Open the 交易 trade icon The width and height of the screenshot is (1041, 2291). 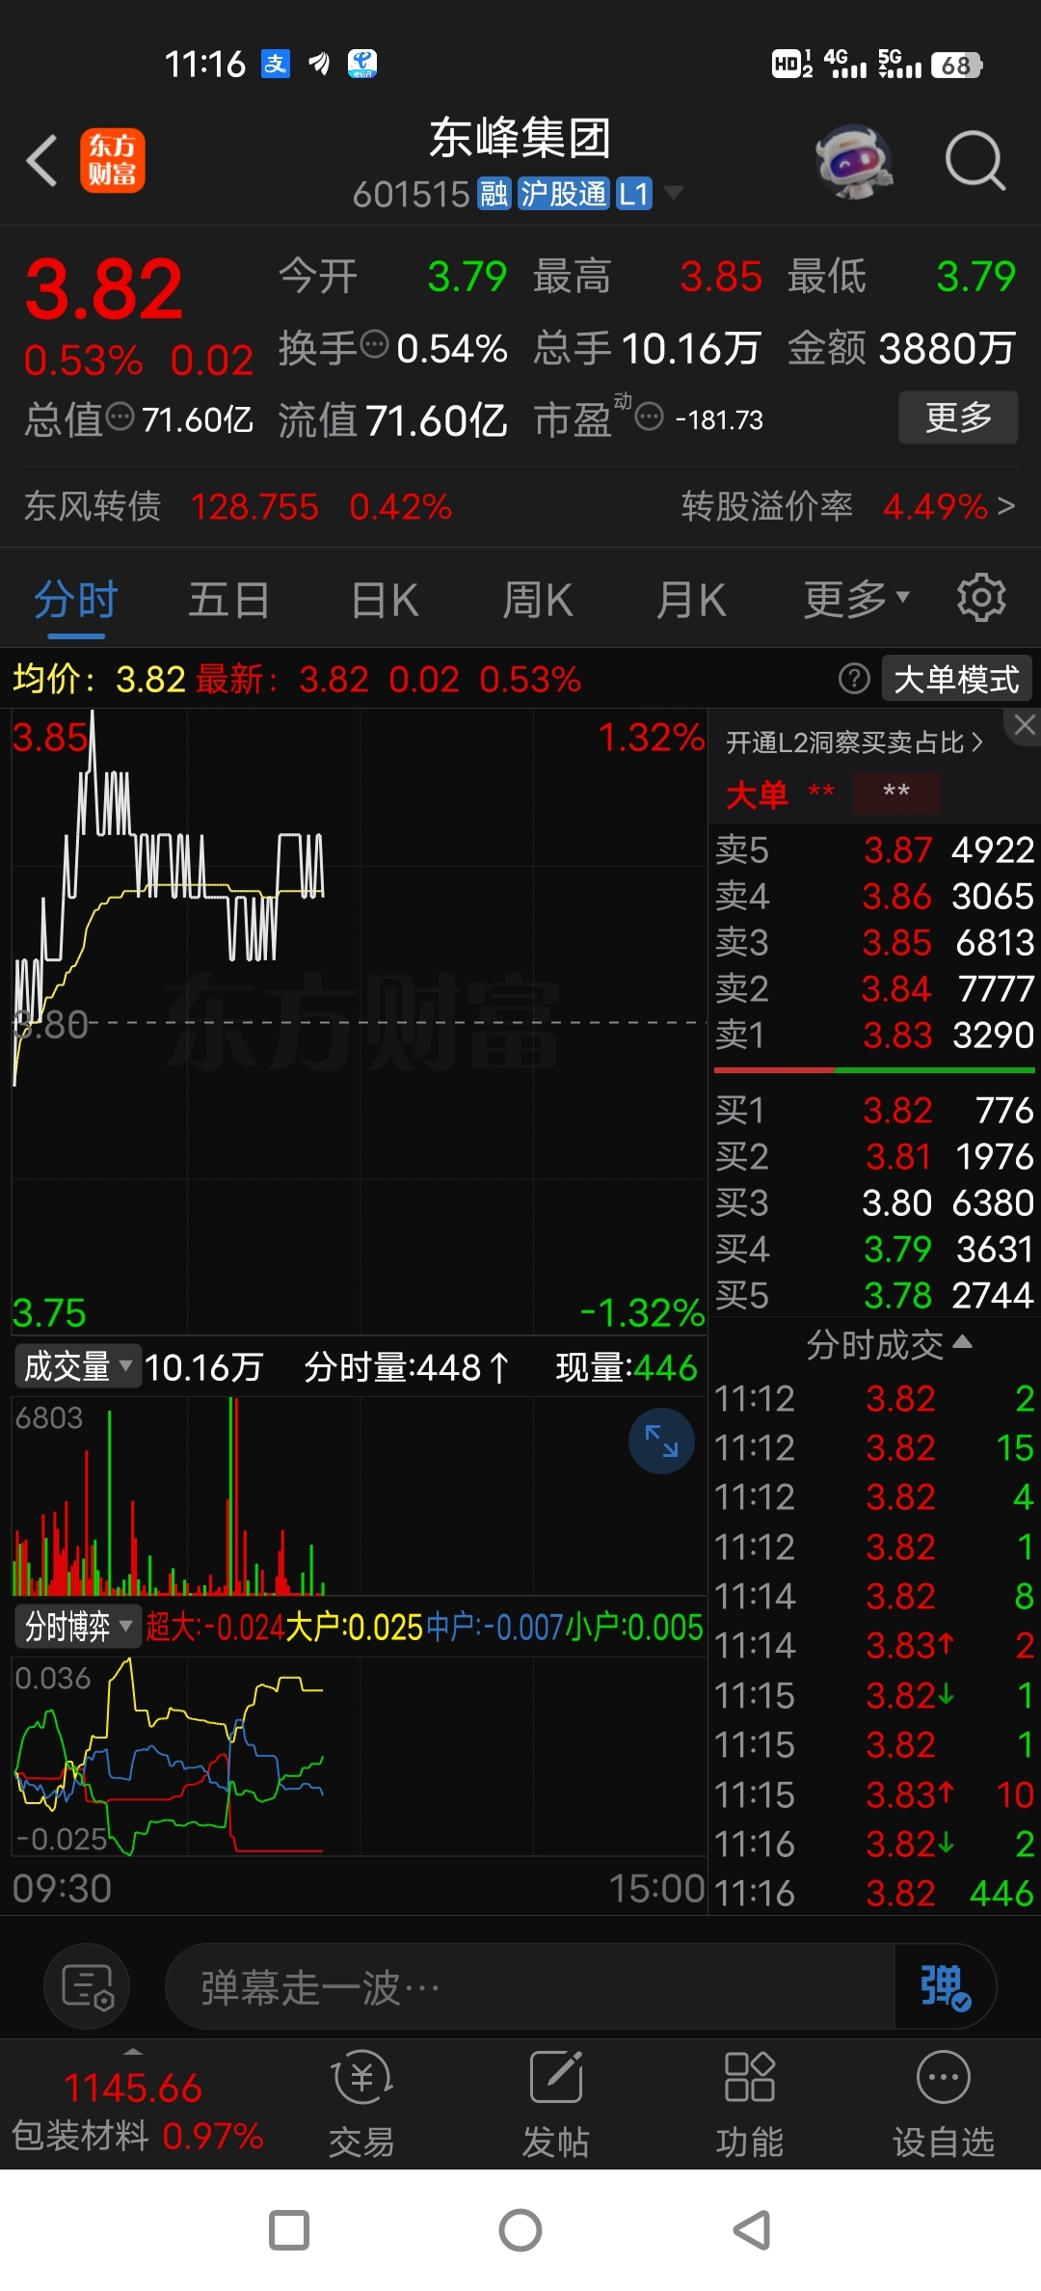(361, 2105)
